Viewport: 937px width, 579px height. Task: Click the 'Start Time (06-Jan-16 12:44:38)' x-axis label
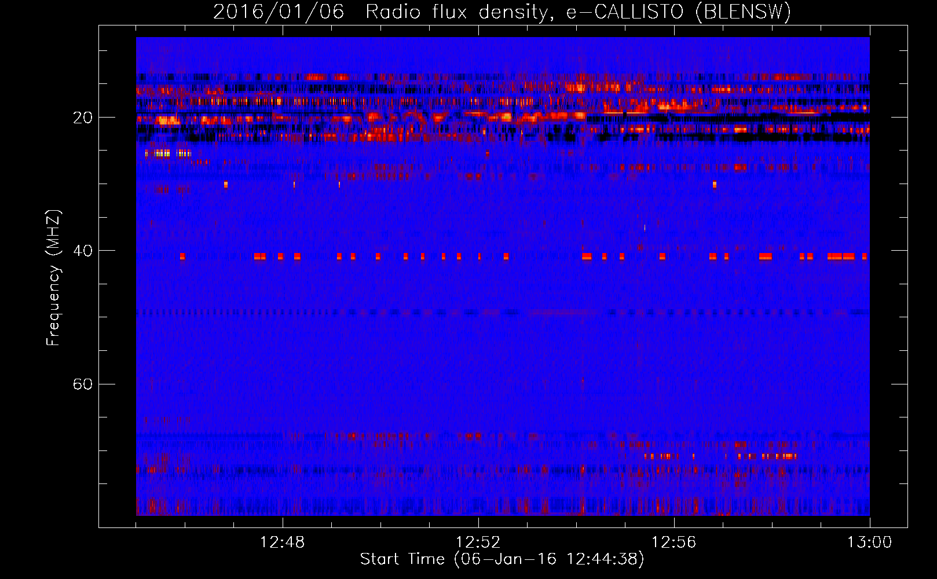pyautogui.click(x=502, y=559)
